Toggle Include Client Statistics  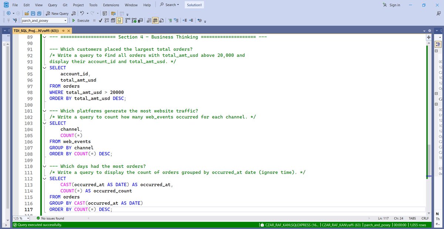click(x=141, y=20)
